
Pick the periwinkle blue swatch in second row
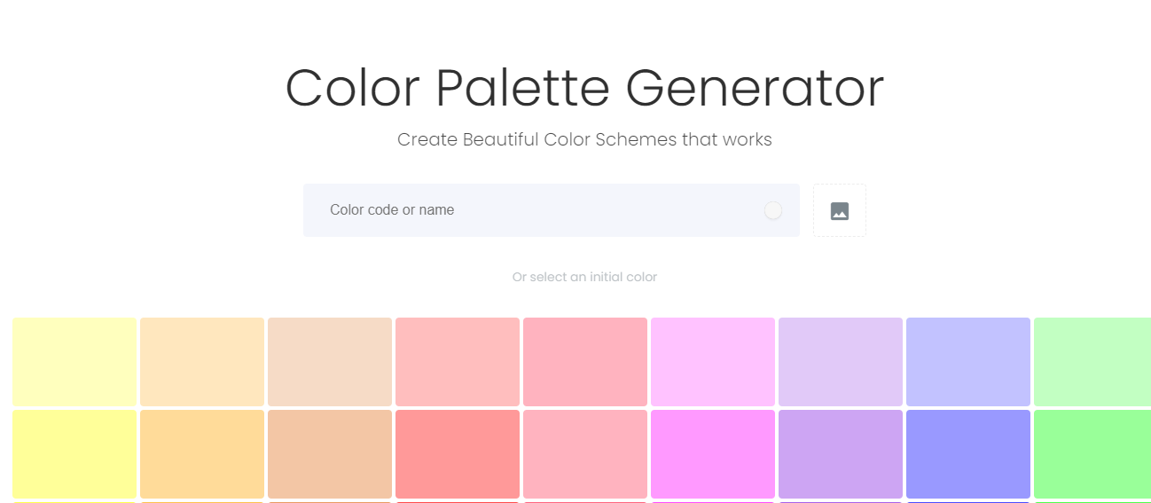pyautogui.click(x=968, y=453)
